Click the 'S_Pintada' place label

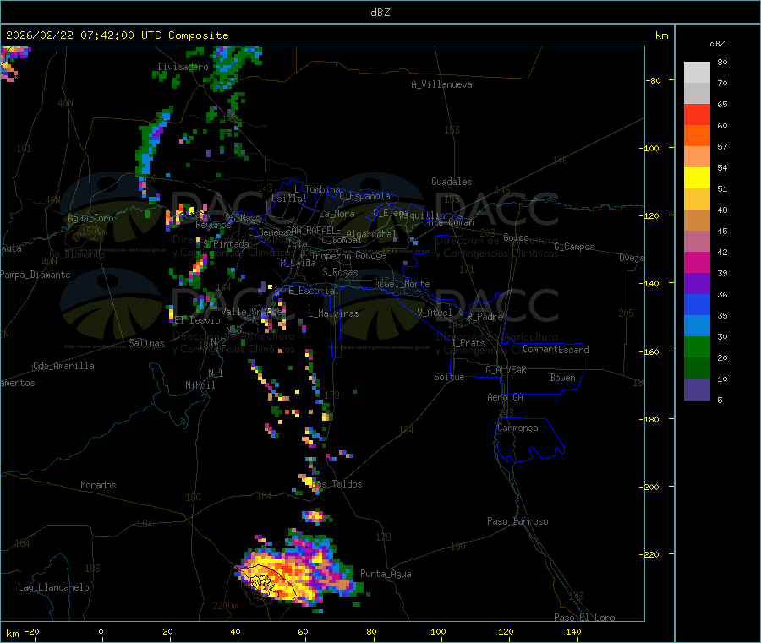click(x=226, y=244)
